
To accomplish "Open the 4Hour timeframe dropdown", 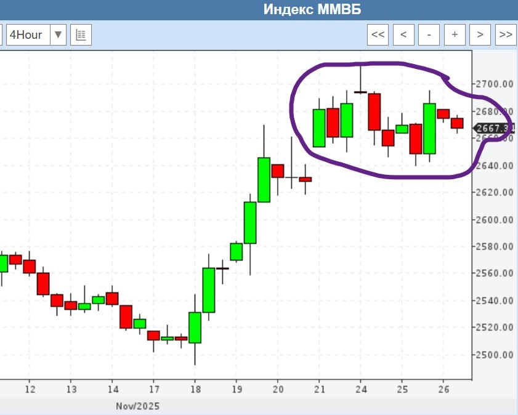I will coord(36,34).
